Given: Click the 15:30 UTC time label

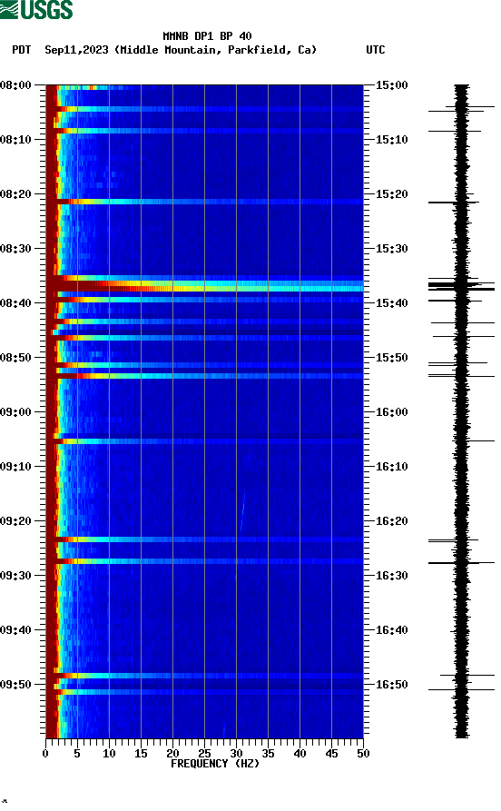Looking at the screenshot, I should 391,248.
